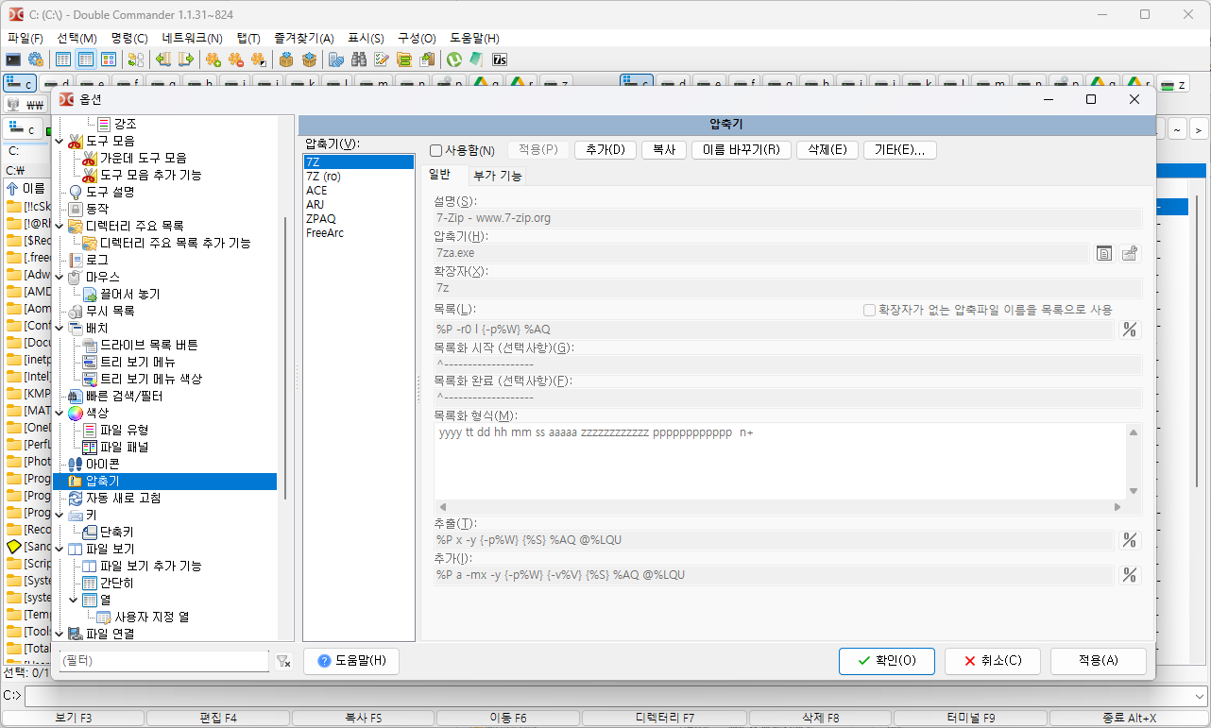Click percent helper button beside 추출 field
Screen dimensions: 1211x728
pos(1130,540)
